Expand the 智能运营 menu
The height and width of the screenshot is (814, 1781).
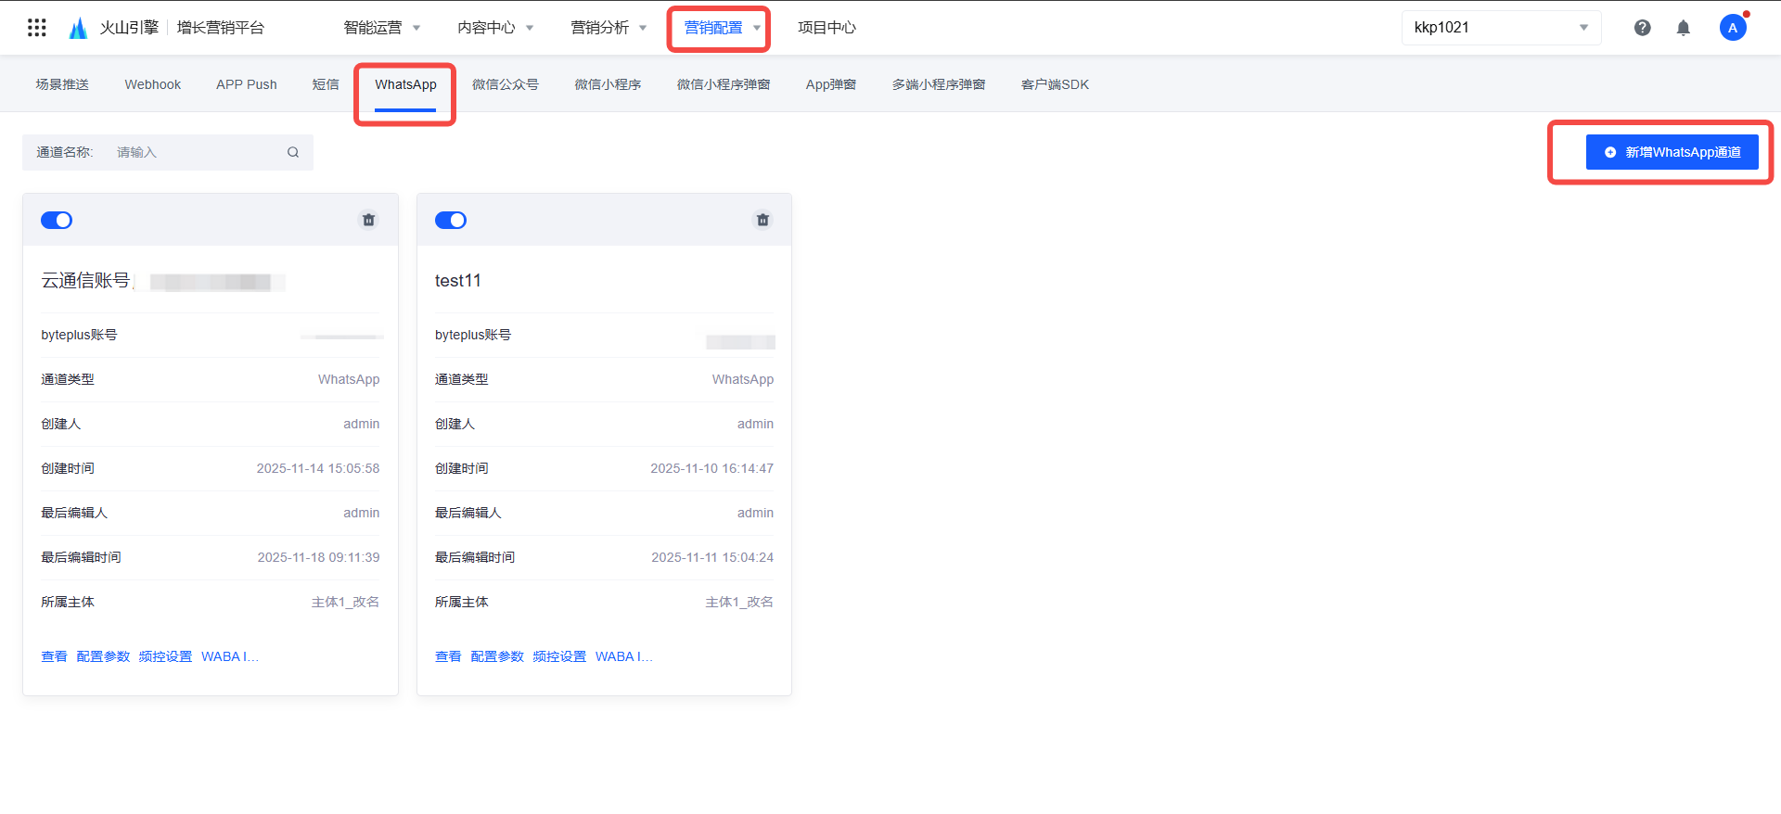(381, 28)
